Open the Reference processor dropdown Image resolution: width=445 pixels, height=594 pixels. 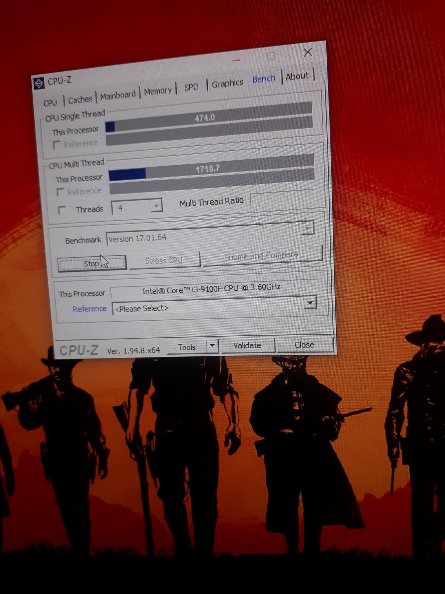310,303
